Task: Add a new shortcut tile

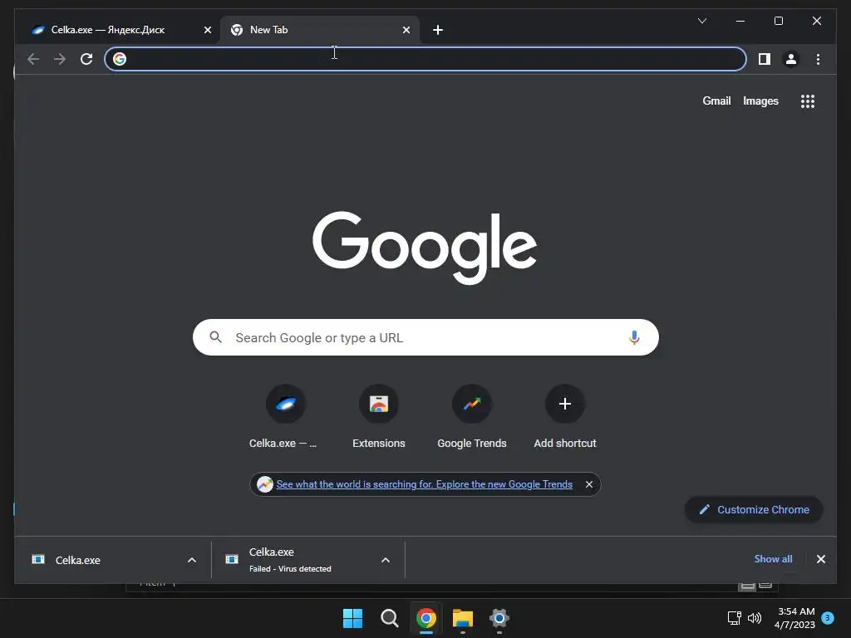Action: point(565,418)
